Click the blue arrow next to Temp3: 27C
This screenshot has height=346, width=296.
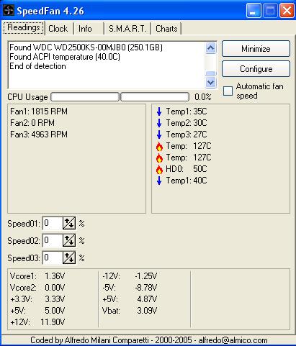click(x=159, y=135)
